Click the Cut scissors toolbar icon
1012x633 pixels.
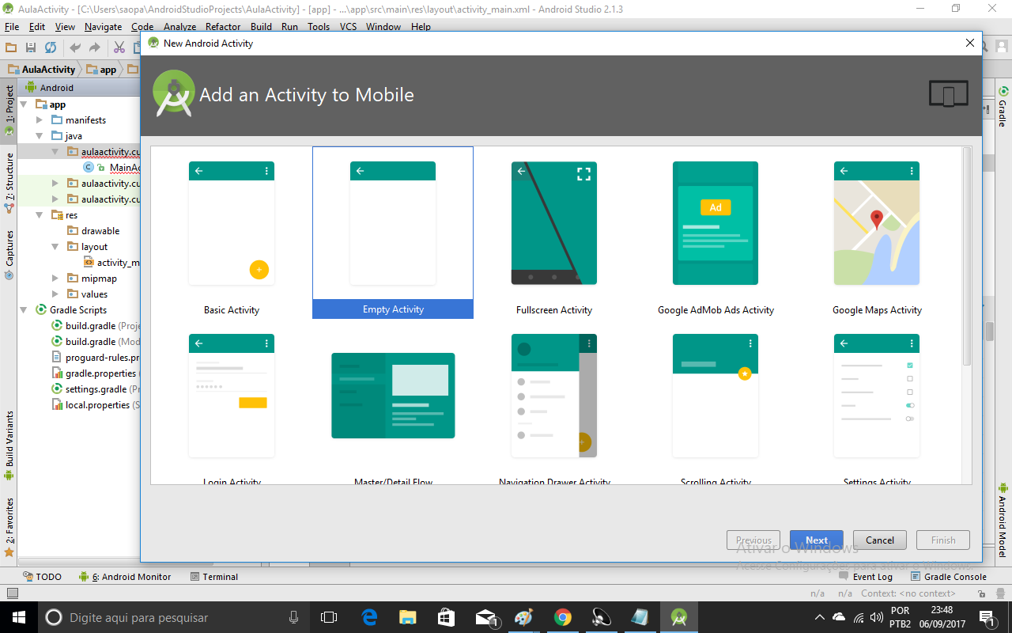(119, 47)
